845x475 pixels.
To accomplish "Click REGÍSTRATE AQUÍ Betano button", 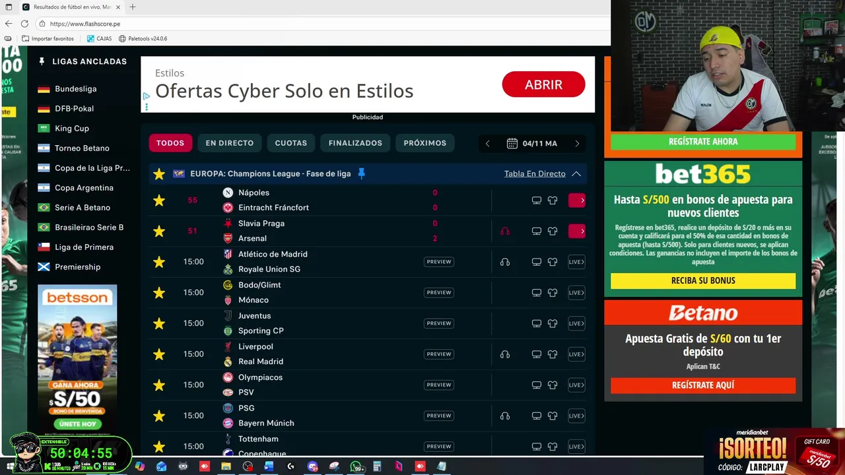I will 703,385.
